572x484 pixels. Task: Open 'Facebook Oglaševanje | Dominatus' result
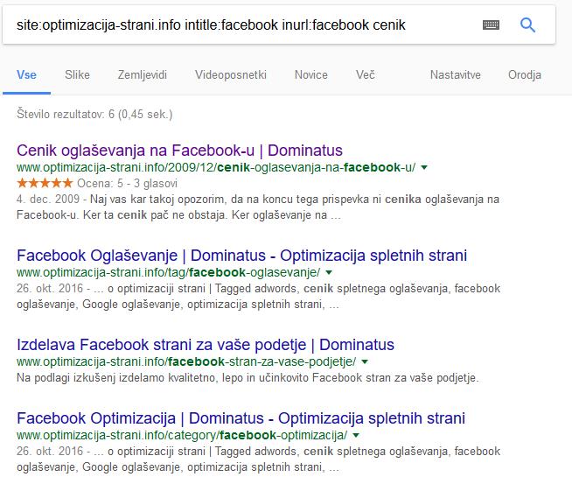(241, 256)
